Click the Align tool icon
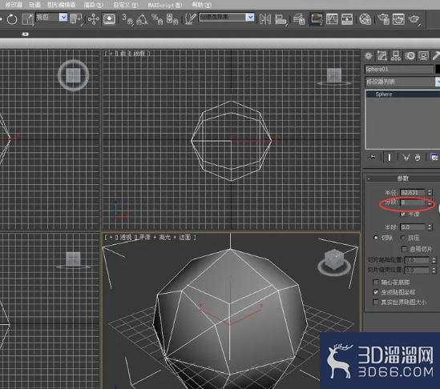Viewport: 440px width, 389px height. point(281,19)
